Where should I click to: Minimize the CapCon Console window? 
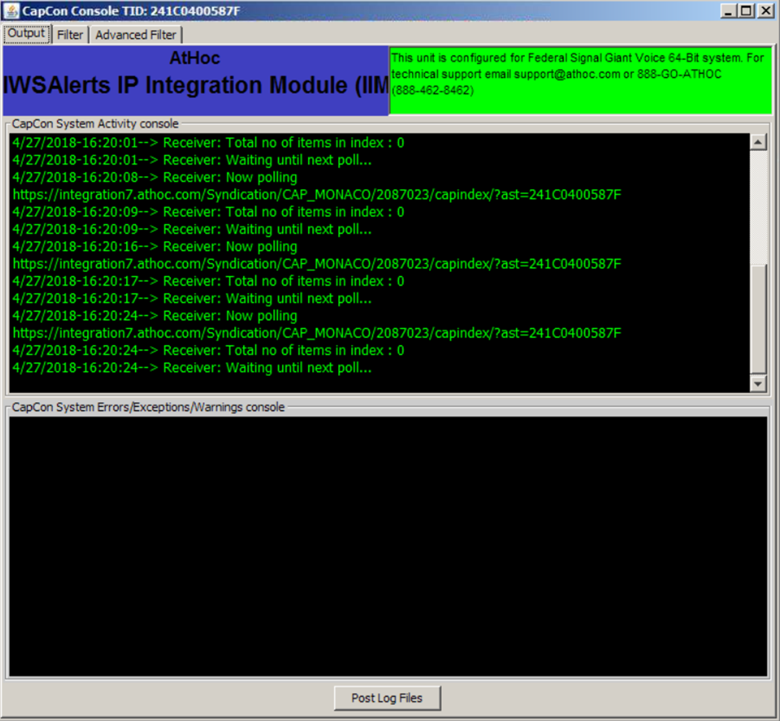(728, 11)
